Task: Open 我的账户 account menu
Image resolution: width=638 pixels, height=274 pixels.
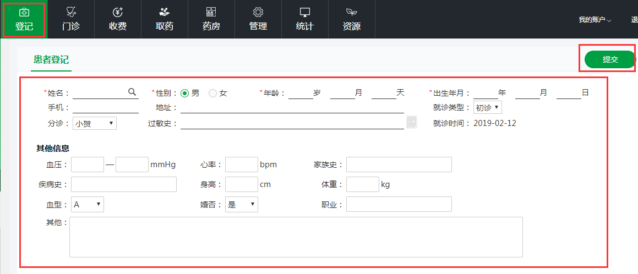Action: 595,20
